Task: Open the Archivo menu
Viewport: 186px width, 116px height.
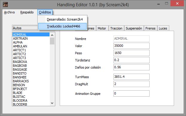Action: (9, 12)
